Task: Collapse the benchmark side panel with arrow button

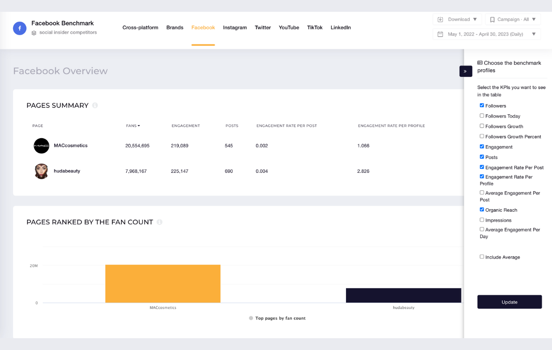Action: point(465,71)
